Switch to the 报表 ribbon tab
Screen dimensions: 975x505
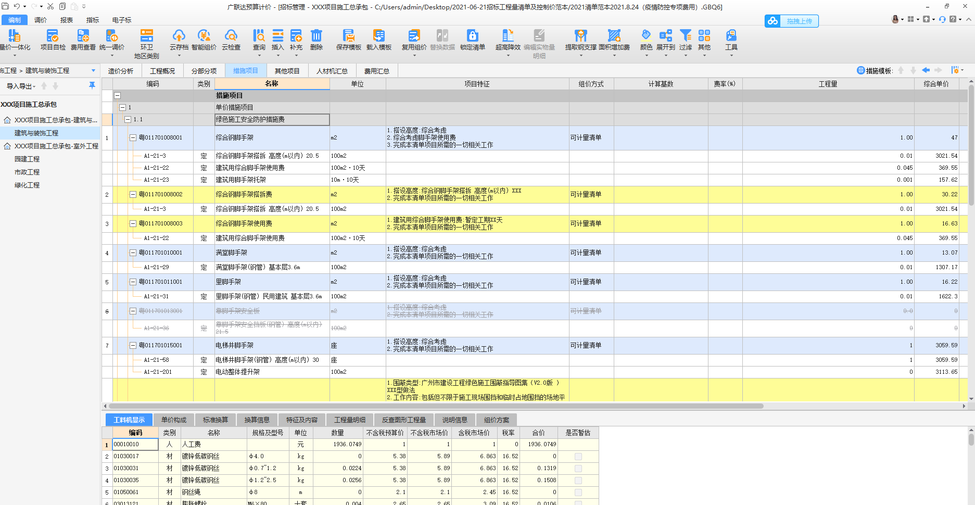point(67,20)
